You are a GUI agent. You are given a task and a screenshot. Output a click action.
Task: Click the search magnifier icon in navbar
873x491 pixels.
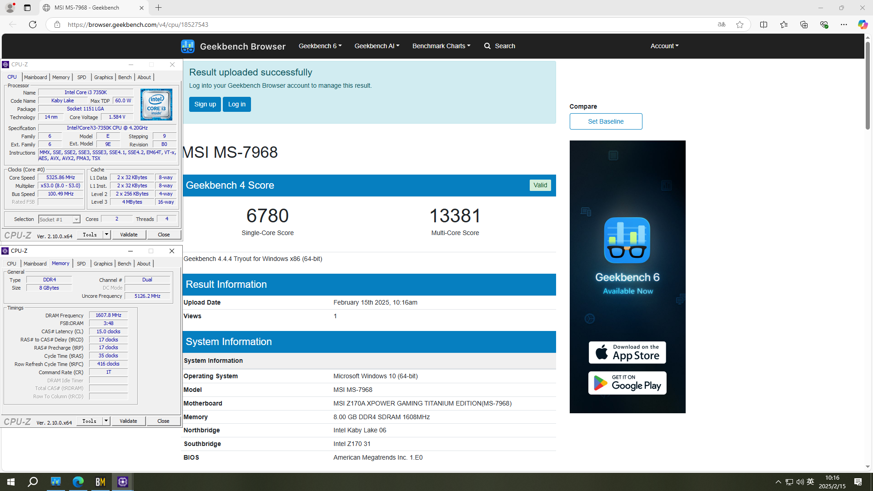[x=487, y=46]
